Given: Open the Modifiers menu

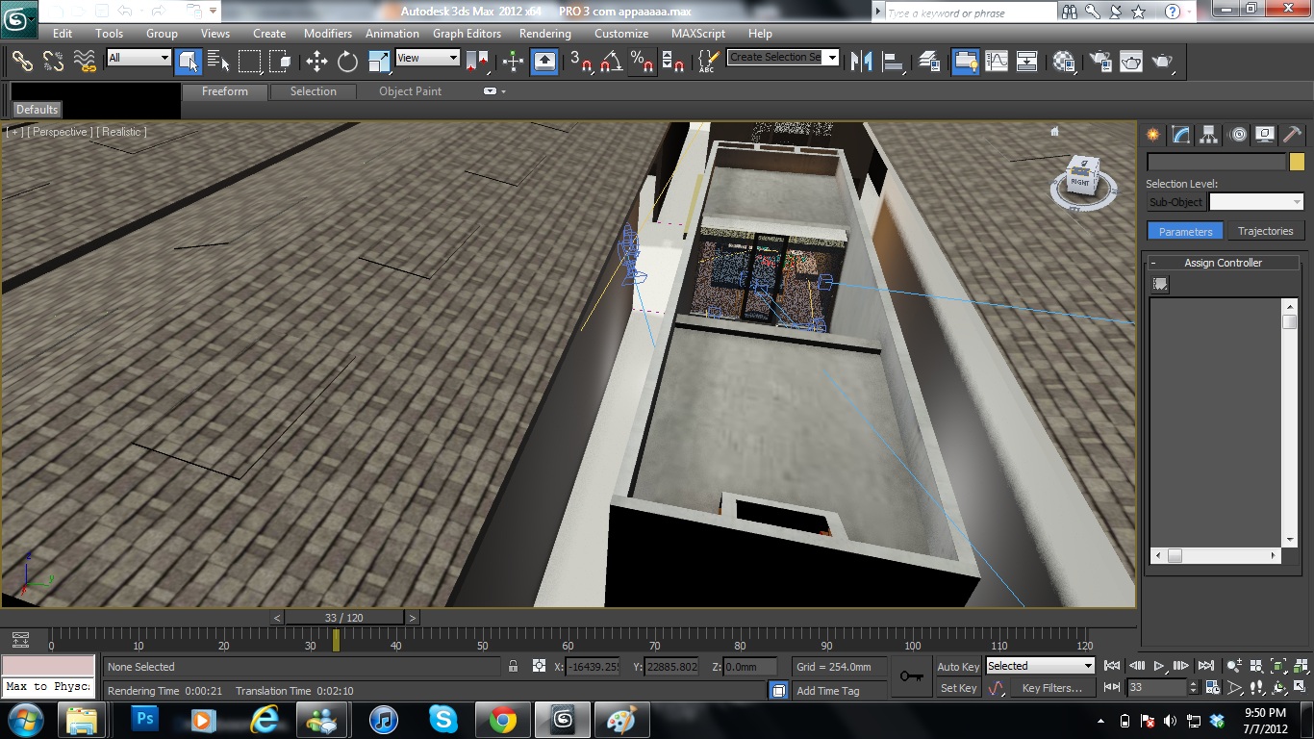Looking at the screenshot, I should (328, 34).
